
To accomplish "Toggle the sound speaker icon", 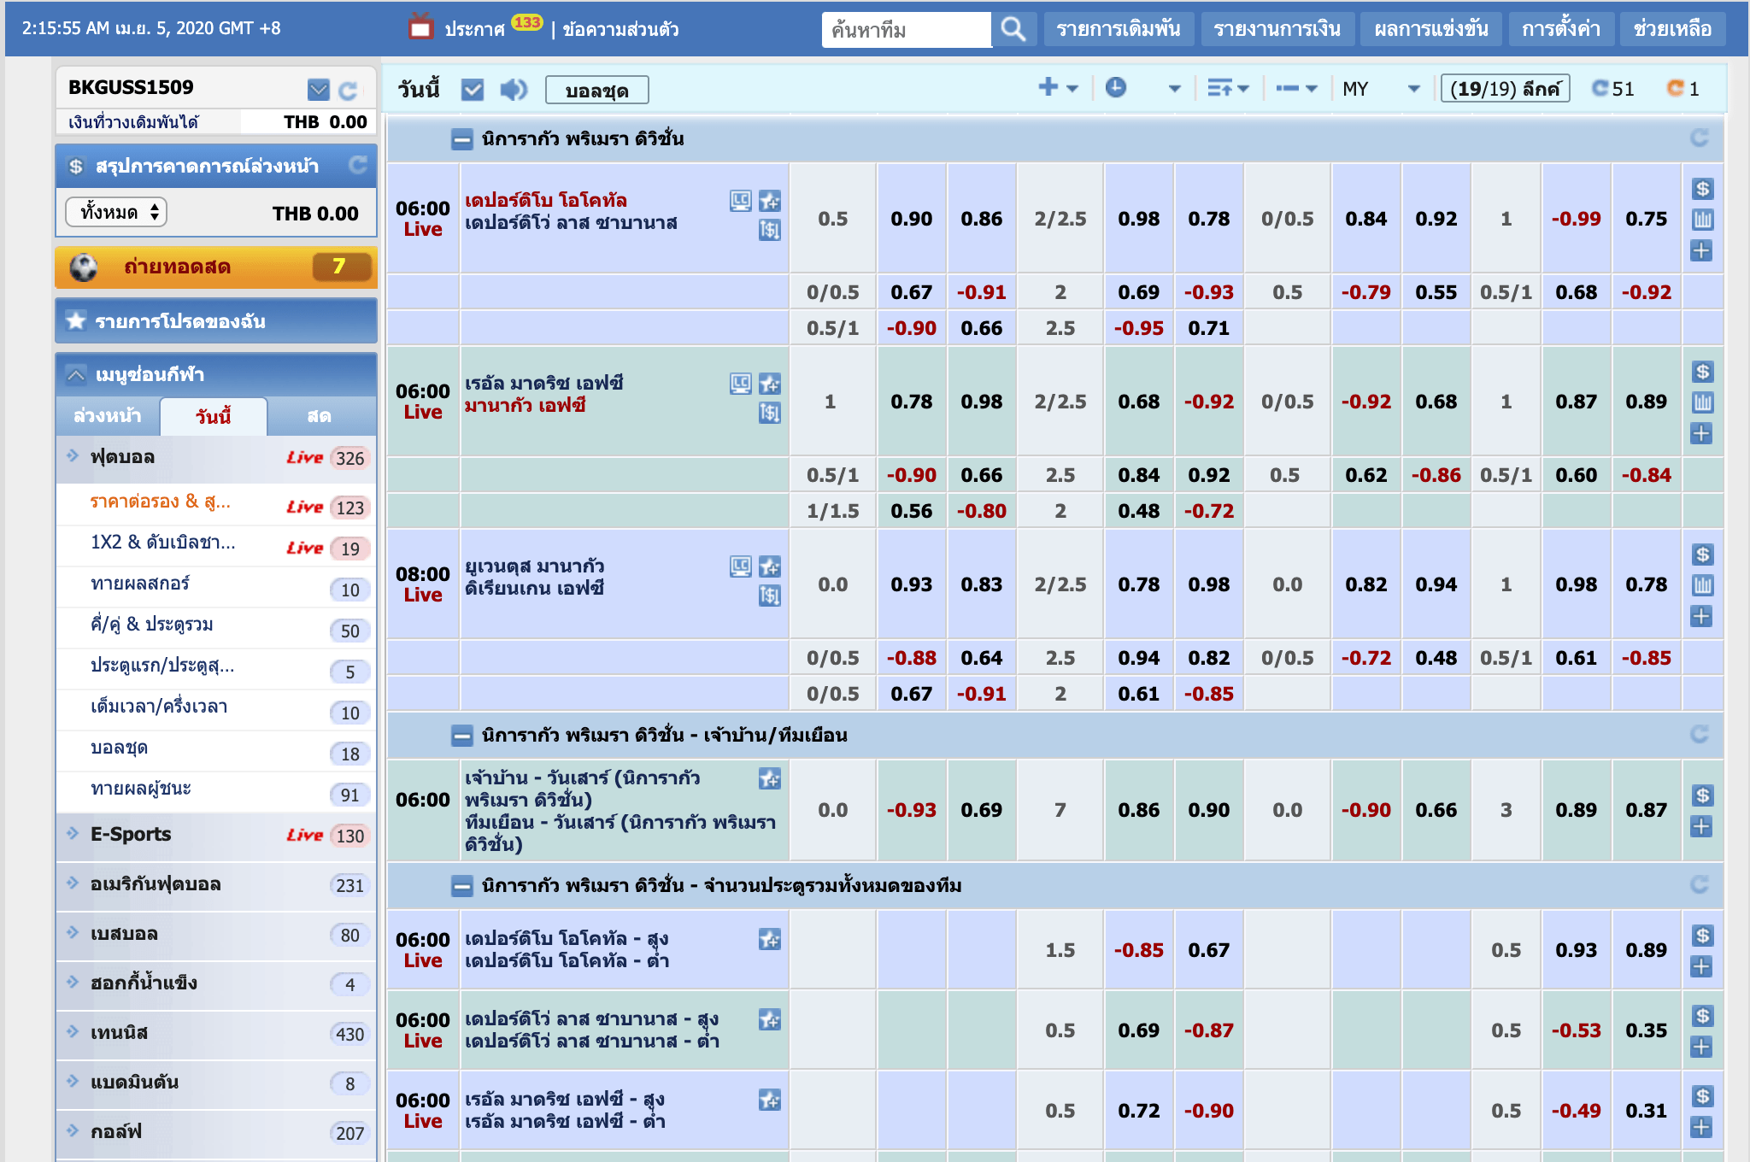I will click(514, 89).
